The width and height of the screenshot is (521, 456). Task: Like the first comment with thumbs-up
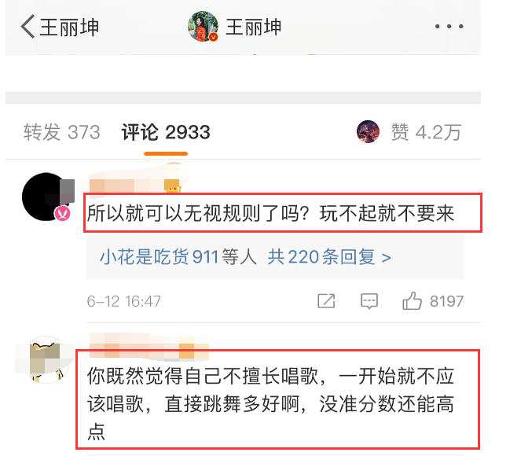click(x=412, y=301)
